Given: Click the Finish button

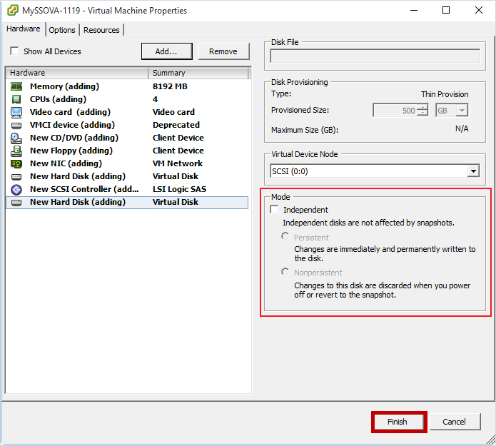Looking at the screenshot, I should point(398,422).
